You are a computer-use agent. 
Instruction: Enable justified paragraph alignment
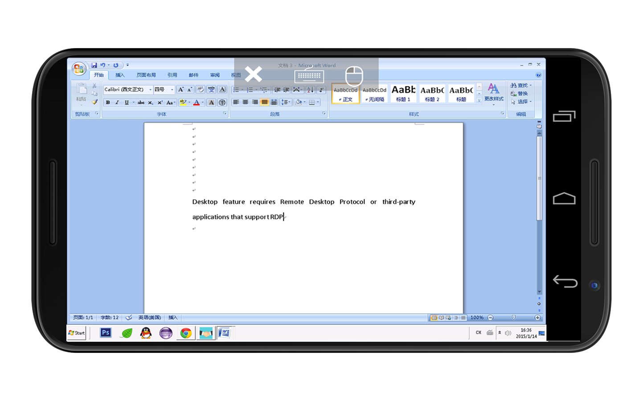click(x=264, y=102)
